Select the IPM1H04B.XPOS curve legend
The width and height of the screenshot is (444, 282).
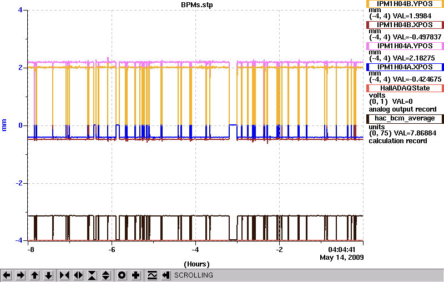[405, 25]
